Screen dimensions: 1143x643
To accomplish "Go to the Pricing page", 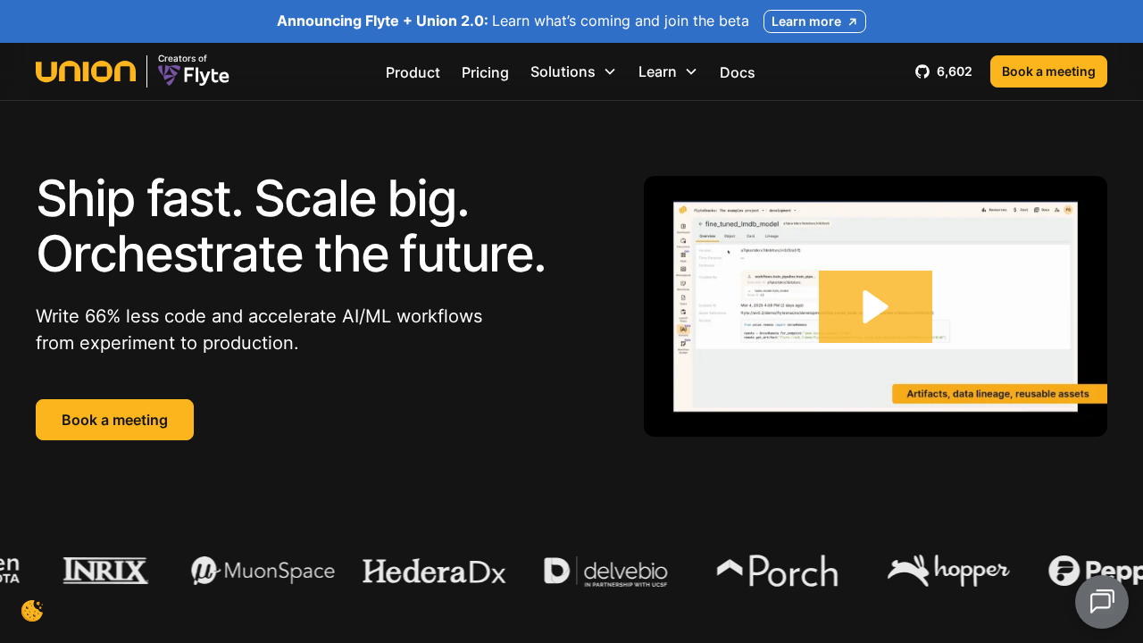I will 485,72.
